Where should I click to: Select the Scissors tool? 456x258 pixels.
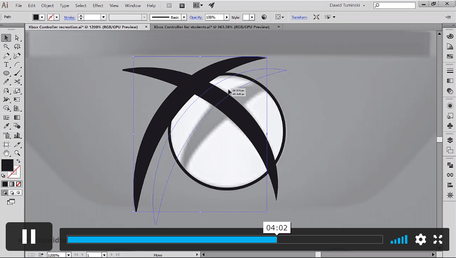pos(17,82)
